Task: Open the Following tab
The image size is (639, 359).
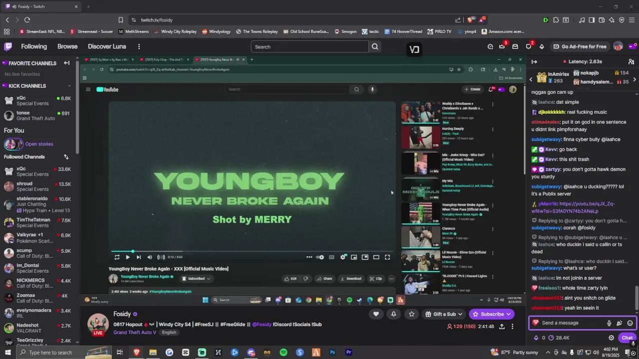Action: [x=34, y=46]
